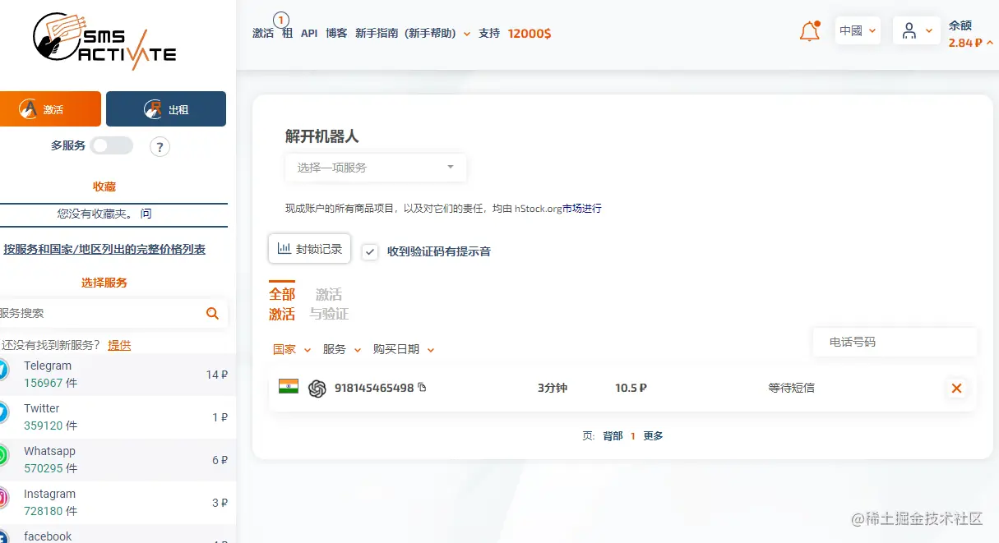Image resolution: width=999 pixels, height=543 pixels.
Task: Select the Whatsapp service row
Action: pyautogui.click(x=114, y=460)
